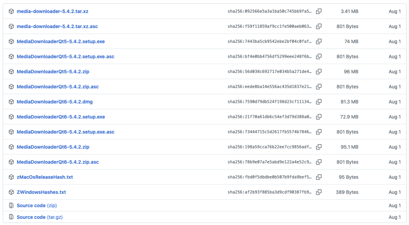The image size is (409, 225).
Task: Download MediaDownloaderQt6-5.4.2.setup.exe.asc signature
Action: (66, 132)
